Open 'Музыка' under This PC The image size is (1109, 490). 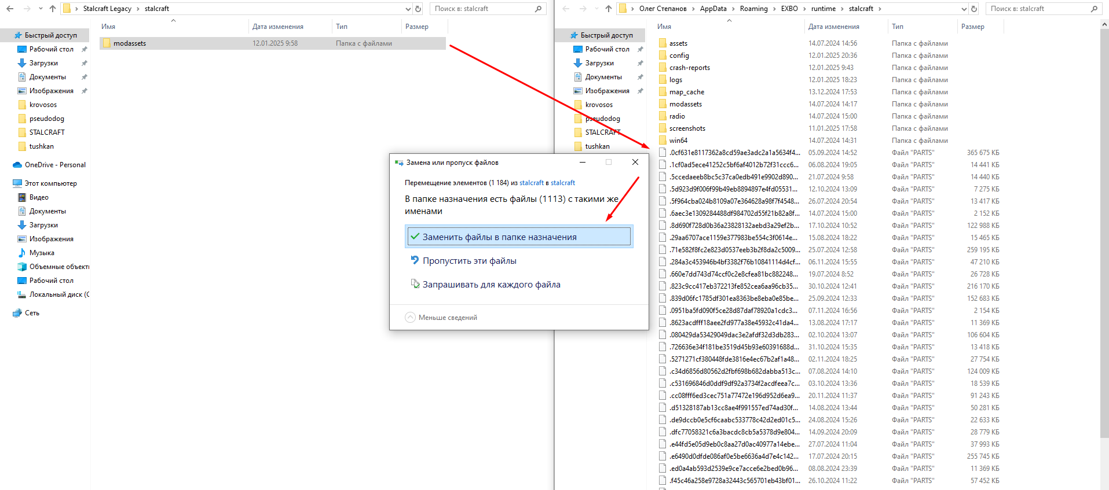[42, 253]
